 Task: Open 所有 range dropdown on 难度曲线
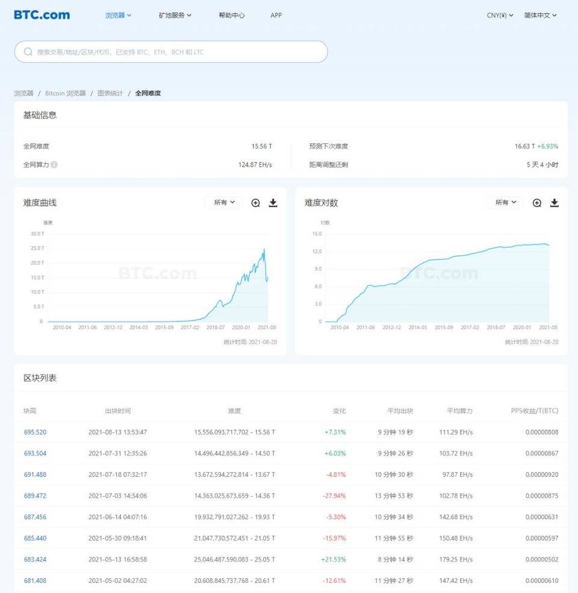point(224,203)
